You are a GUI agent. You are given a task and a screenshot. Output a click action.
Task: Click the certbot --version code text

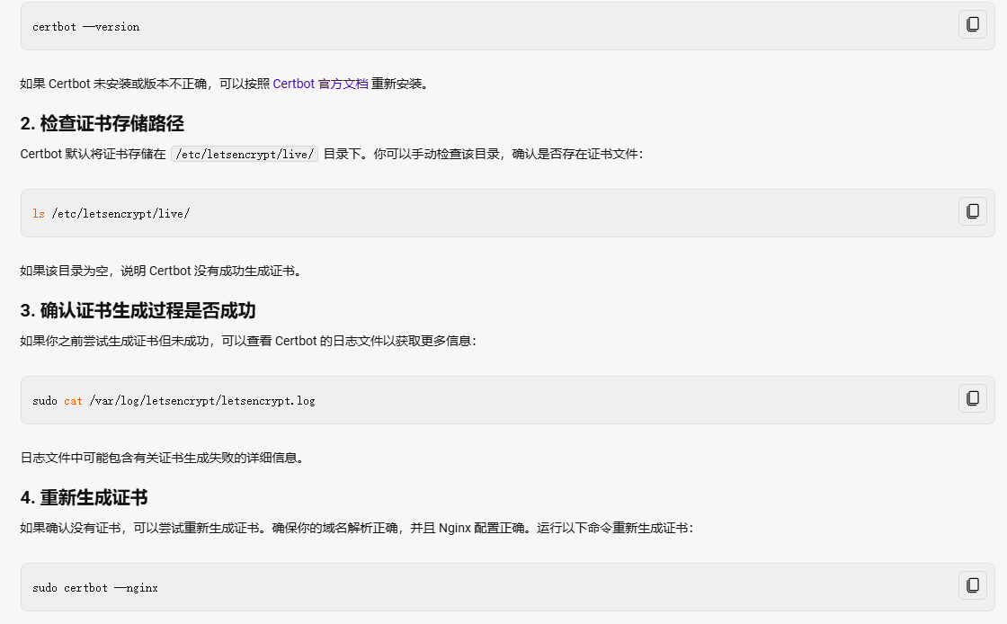(86, 27)
